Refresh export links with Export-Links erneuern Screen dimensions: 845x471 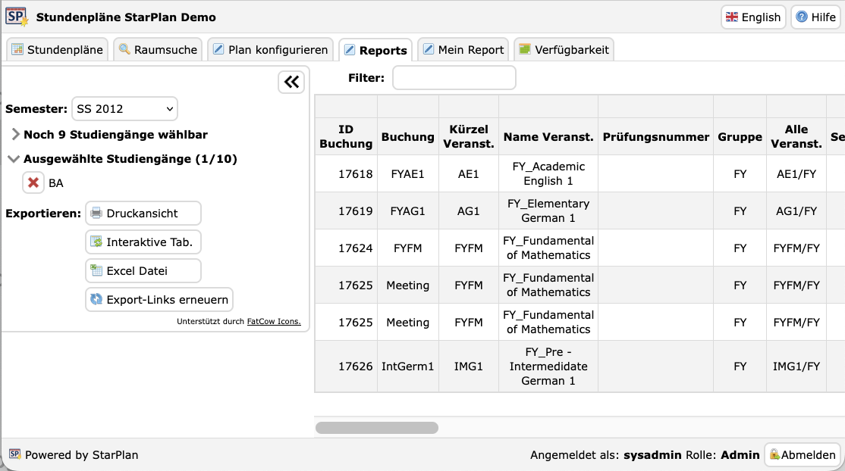point(159,300)
